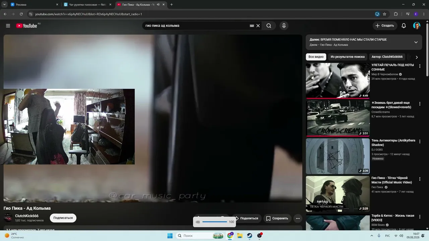Open the Тётка Чёрной Масти thumbnail

point(338,194)
